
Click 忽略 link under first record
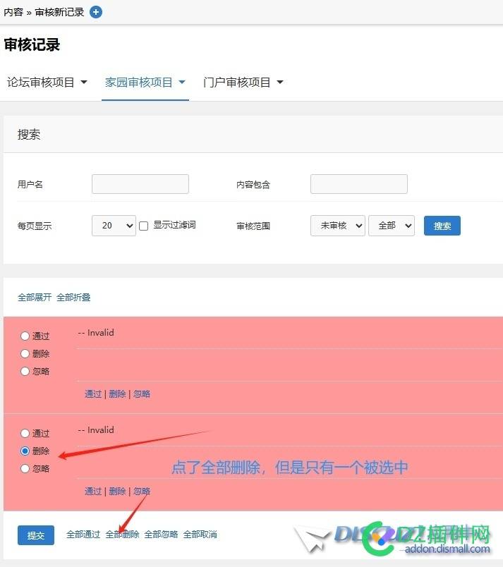coord(142,394)
